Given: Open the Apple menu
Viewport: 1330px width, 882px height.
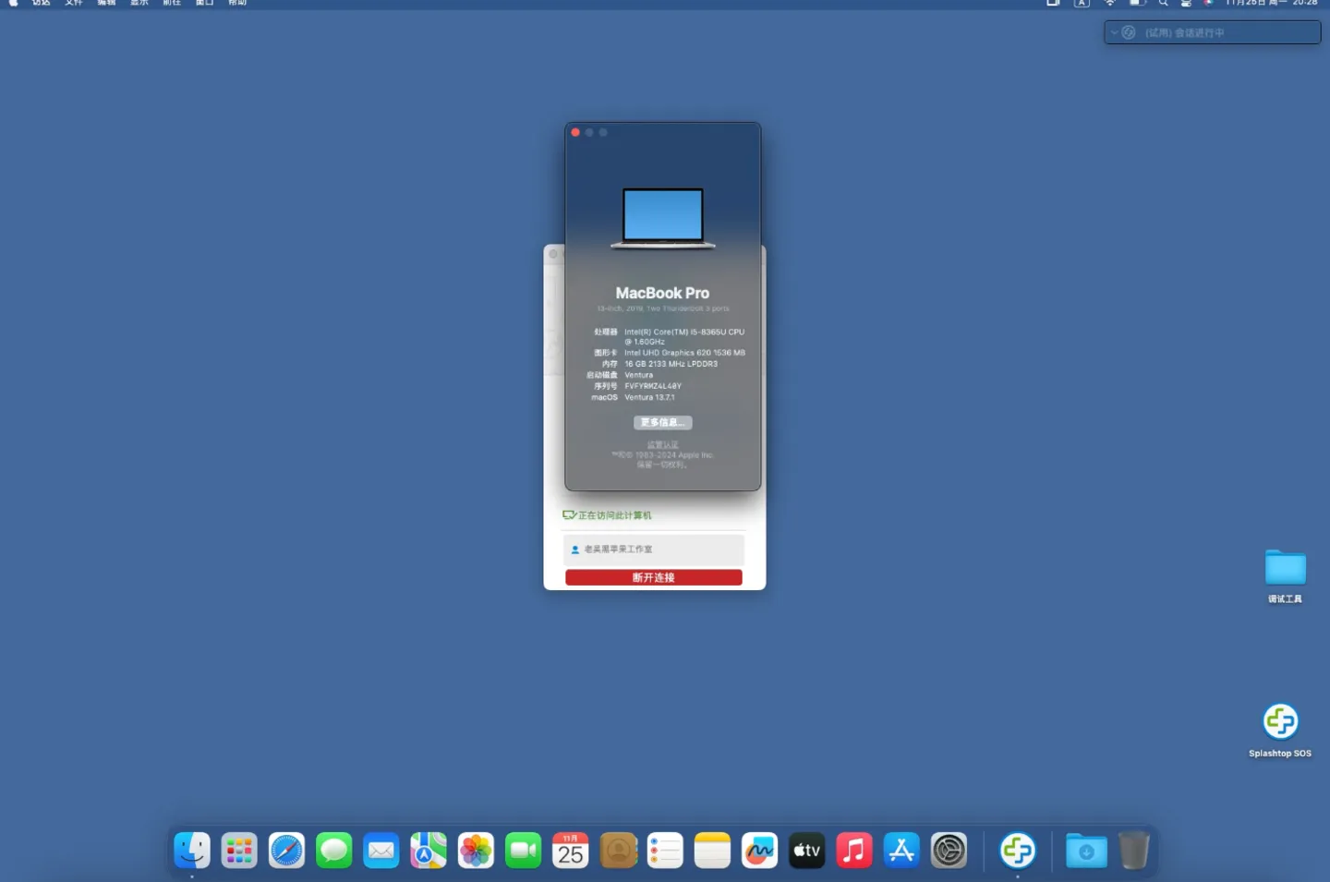Looking at the screenshot, I should tap(14, 3).
